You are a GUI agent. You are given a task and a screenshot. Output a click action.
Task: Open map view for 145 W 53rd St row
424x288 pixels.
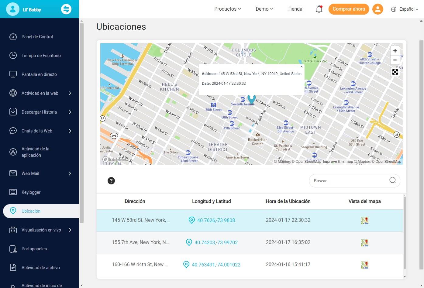tap(365, 221)
